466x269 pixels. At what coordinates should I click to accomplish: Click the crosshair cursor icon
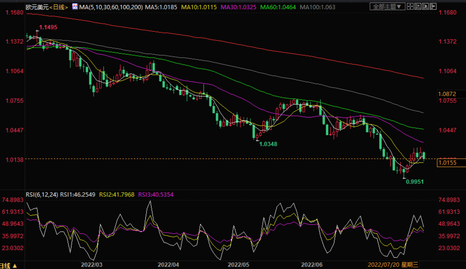pyautogui.click(x=410, y=6)
